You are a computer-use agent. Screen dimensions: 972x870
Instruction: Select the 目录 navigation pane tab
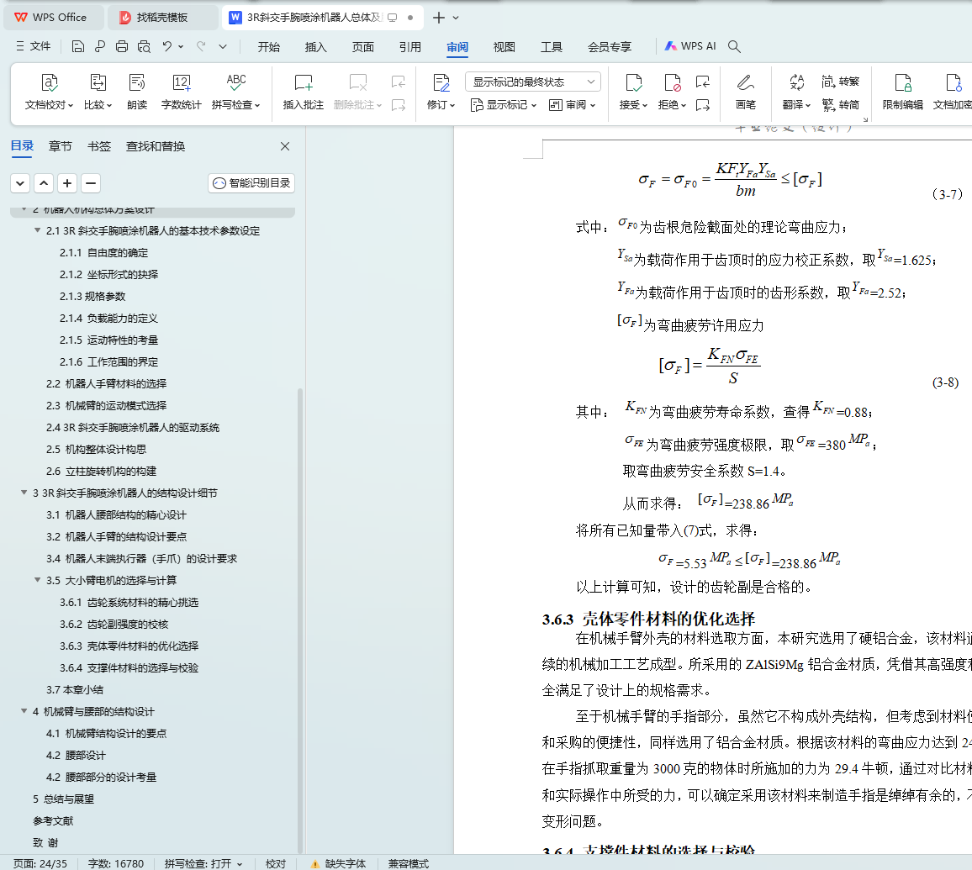(x=22, y=146)
